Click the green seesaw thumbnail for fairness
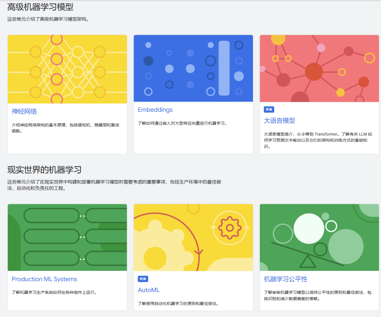Viewport: 381px width, 317px height. tap(319, 237)
